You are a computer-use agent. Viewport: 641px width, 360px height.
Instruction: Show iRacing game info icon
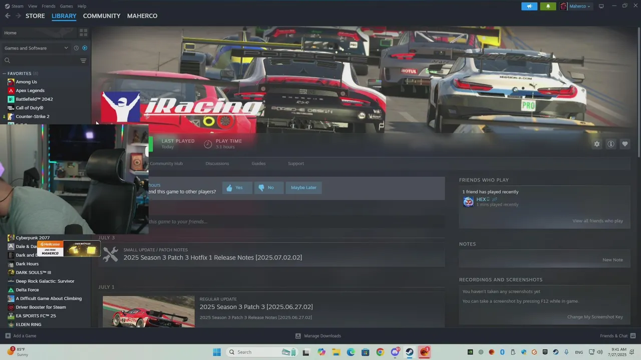pos(610,144)
